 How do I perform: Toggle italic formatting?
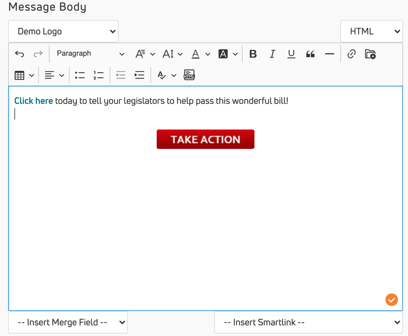pyautogui.click(x=272, y=54)
